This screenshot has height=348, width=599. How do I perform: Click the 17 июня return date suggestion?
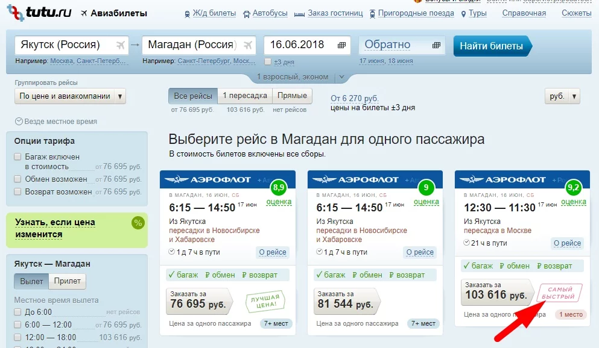pos(372,61)
